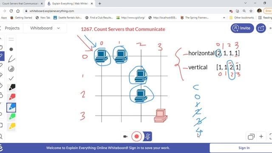Click the pink server at bottom-right grid
This screenshot has width=272, height=153.
[x=161, y=115]
